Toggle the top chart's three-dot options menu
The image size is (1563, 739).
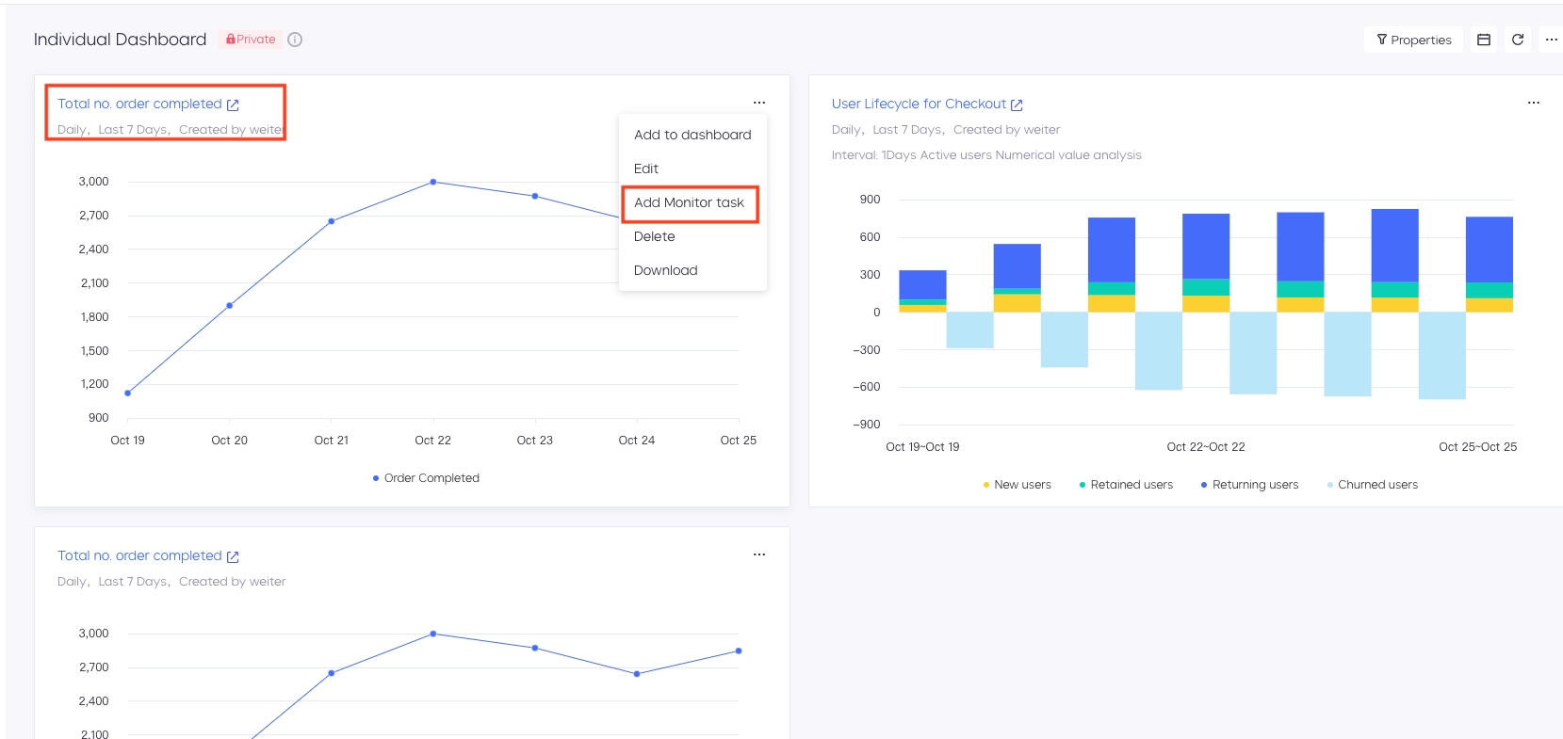759,103
